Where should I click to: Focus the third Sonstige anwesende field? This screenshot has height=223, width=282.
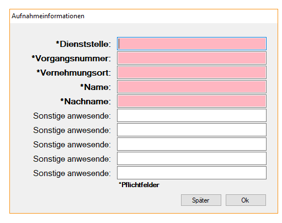click(x=191, y=144)
